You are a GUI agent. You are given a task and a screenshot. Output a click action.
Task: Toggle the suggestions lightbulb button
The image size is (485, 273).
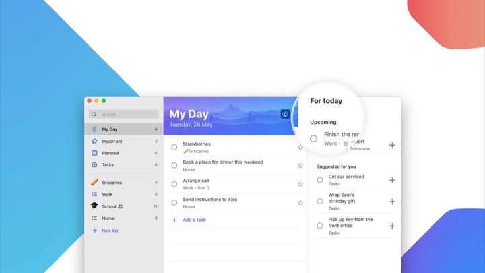(x=285, y=114)
